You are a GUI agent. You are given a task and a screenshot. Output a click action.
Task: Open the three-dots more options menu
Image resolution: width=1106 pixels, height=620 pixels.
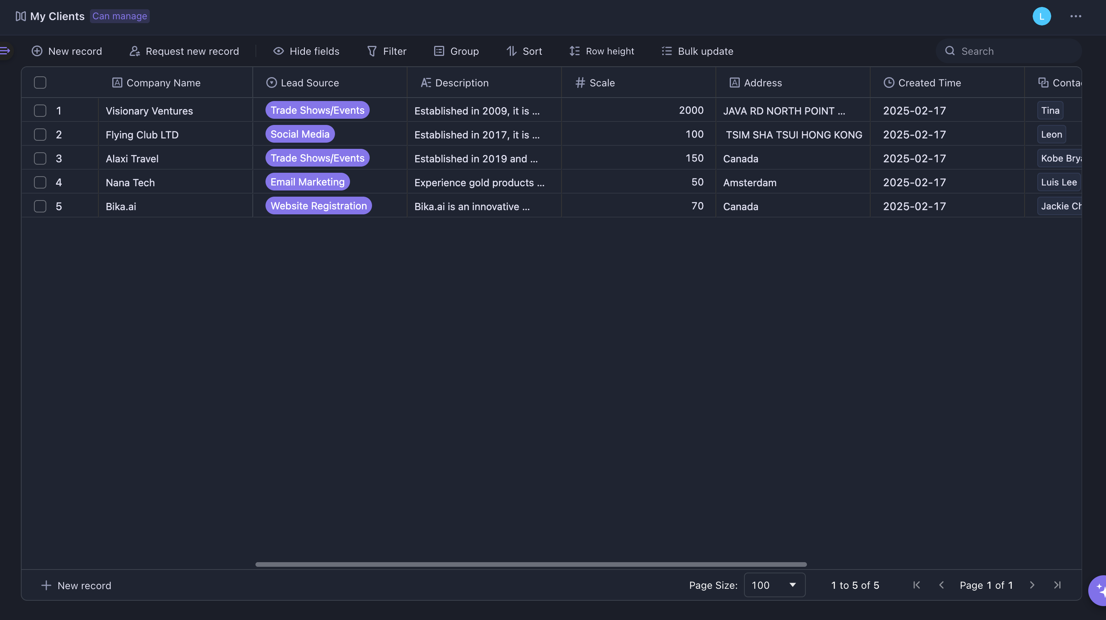tap(1076, 16)
